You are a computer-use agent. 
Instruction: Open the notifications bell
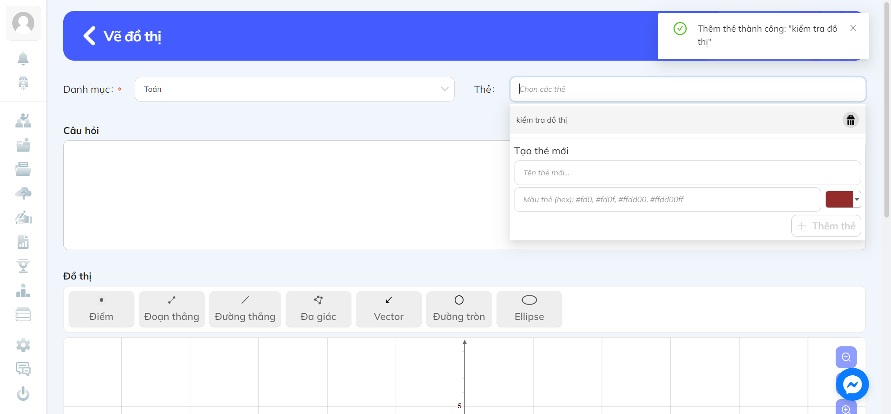[x=23, y=58]
